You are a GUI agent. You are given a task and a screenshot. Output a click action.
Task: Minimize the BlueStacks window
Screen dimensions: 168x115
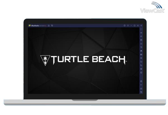click(131, 26)
